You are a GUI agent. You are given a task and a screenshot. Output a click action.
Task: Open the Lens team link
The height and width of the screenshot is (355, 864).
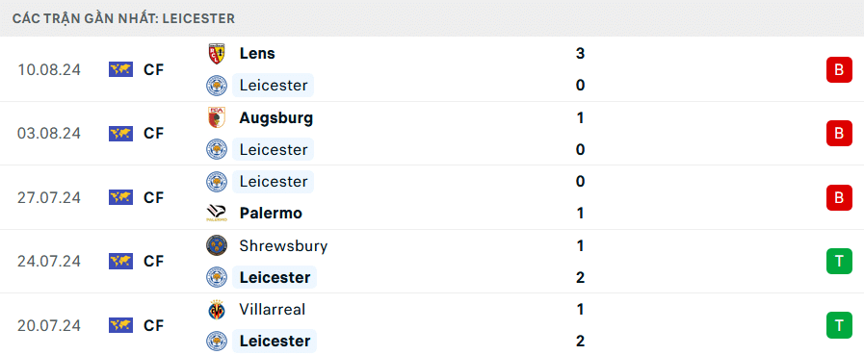click(257, 53)
